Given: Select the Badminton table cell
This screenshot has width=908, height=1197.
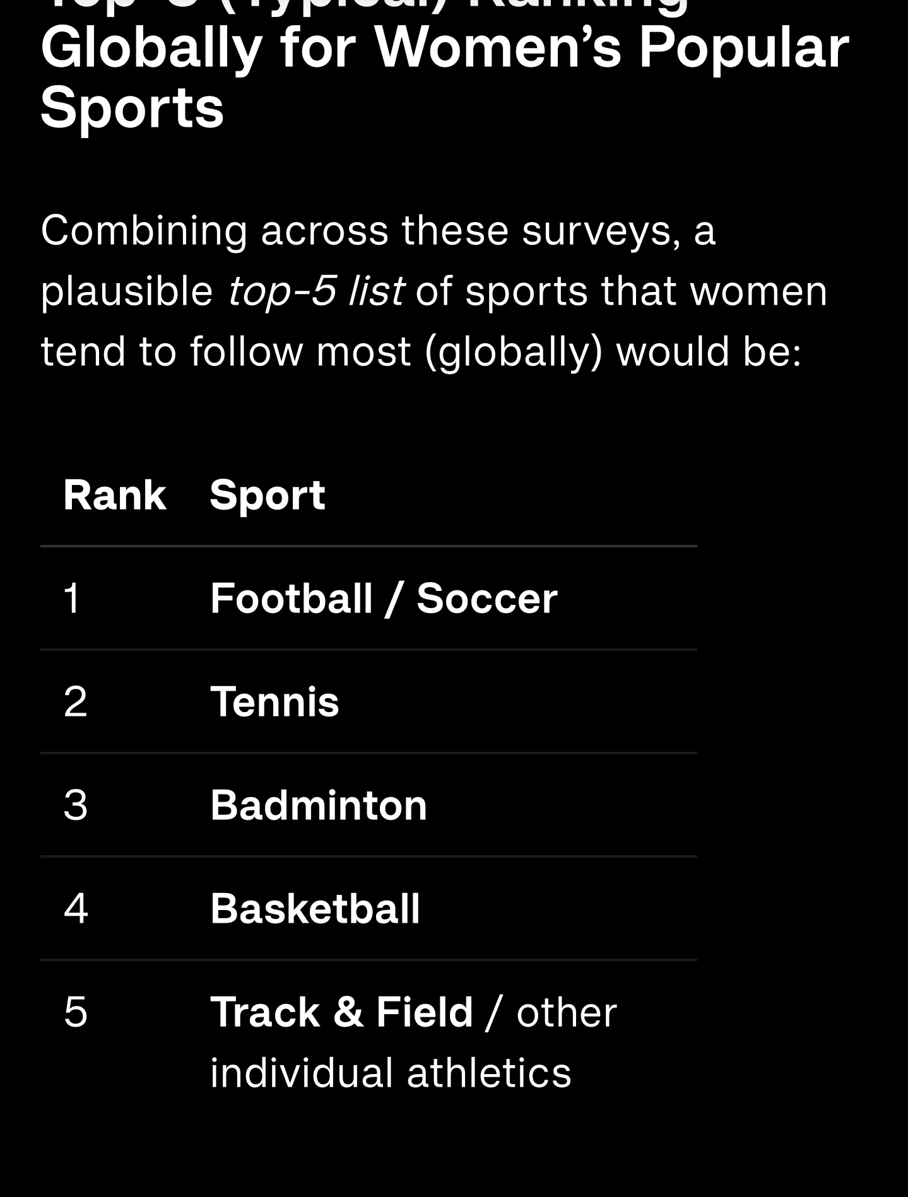Looking at the screenshot, I should 319,805.
